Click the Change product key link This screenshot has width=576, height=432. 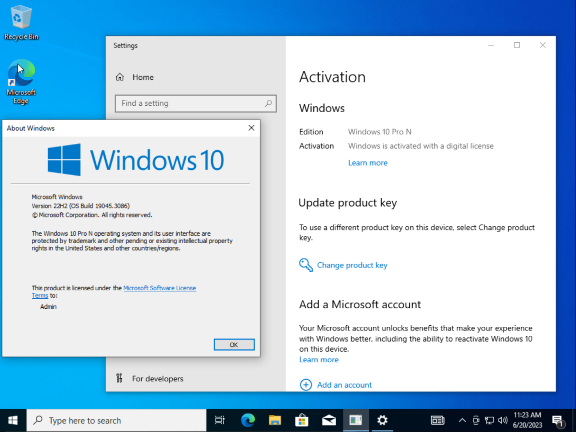(x=352, y=265)
